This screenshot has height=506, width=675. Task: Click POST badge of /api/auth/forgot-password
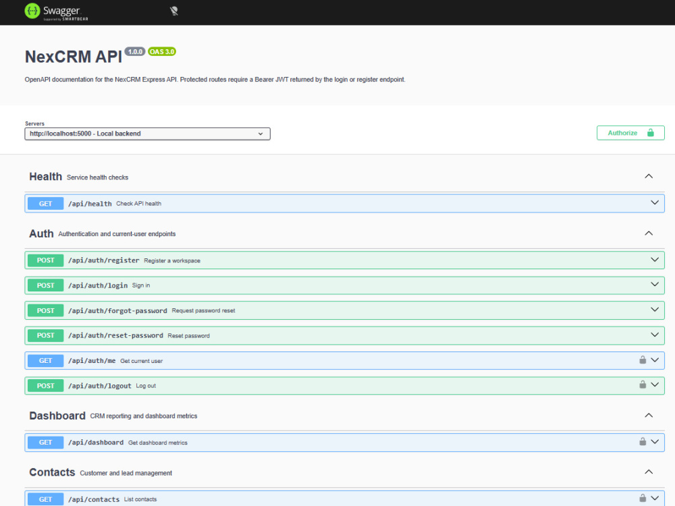pyautogui.click(x=46, y=310)
